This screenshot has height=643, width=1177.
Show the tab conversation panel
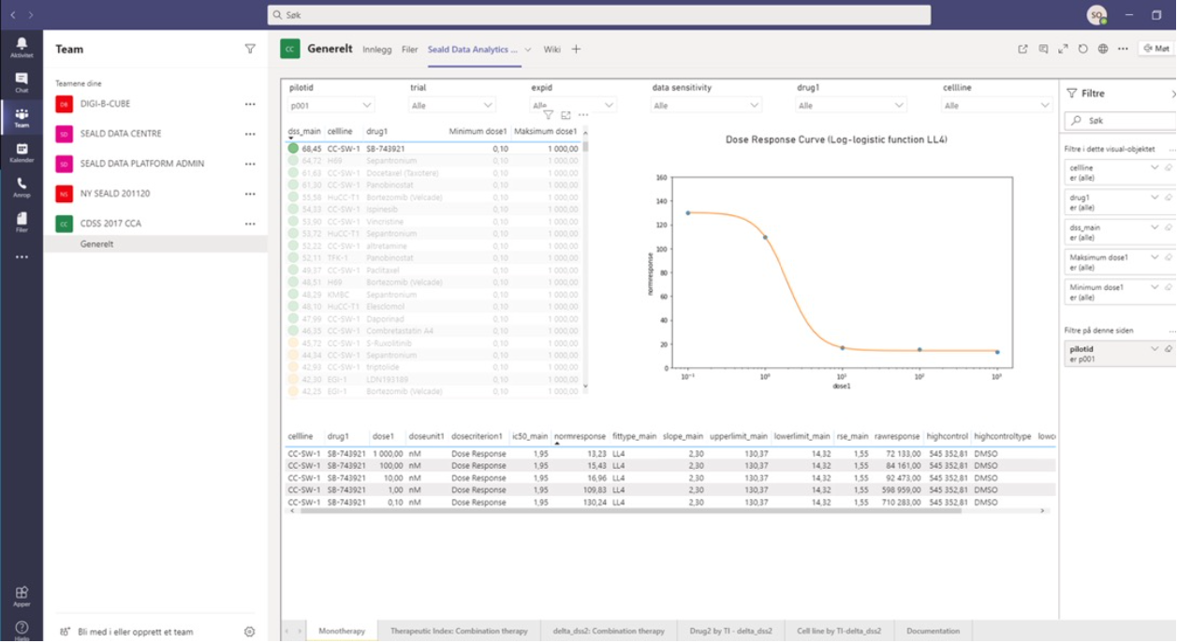tap(1043, 49)
